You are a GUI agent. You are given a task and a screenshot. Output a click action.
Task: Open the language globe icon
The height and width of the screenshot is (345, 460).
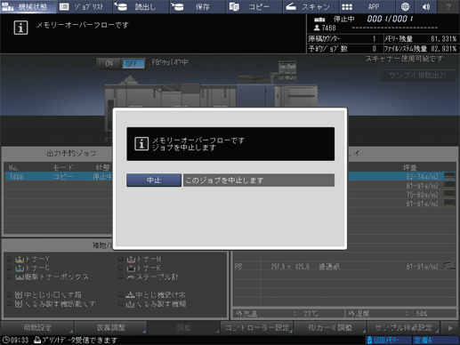(x=405, y=6)
